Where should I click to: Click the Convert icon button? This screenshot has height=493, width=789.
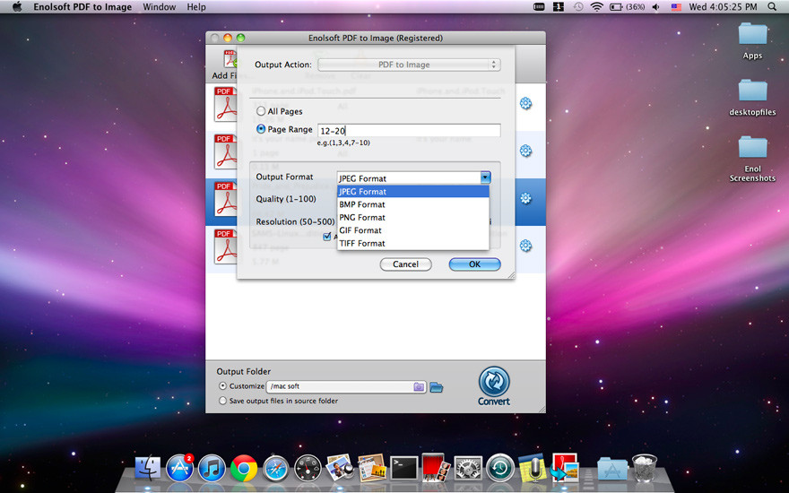coord(494,385)
